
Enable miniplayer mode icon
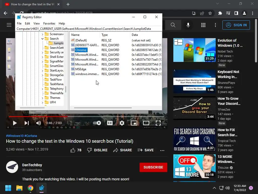click(x=134, y=123)
